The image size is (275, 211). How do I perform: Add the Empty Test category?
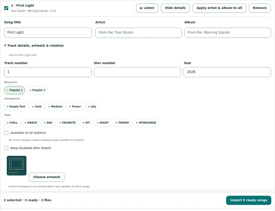pos(16,107)
